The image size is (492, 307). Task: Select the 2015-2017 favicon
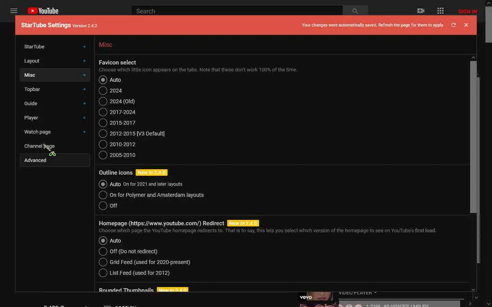tap(103, 123)
